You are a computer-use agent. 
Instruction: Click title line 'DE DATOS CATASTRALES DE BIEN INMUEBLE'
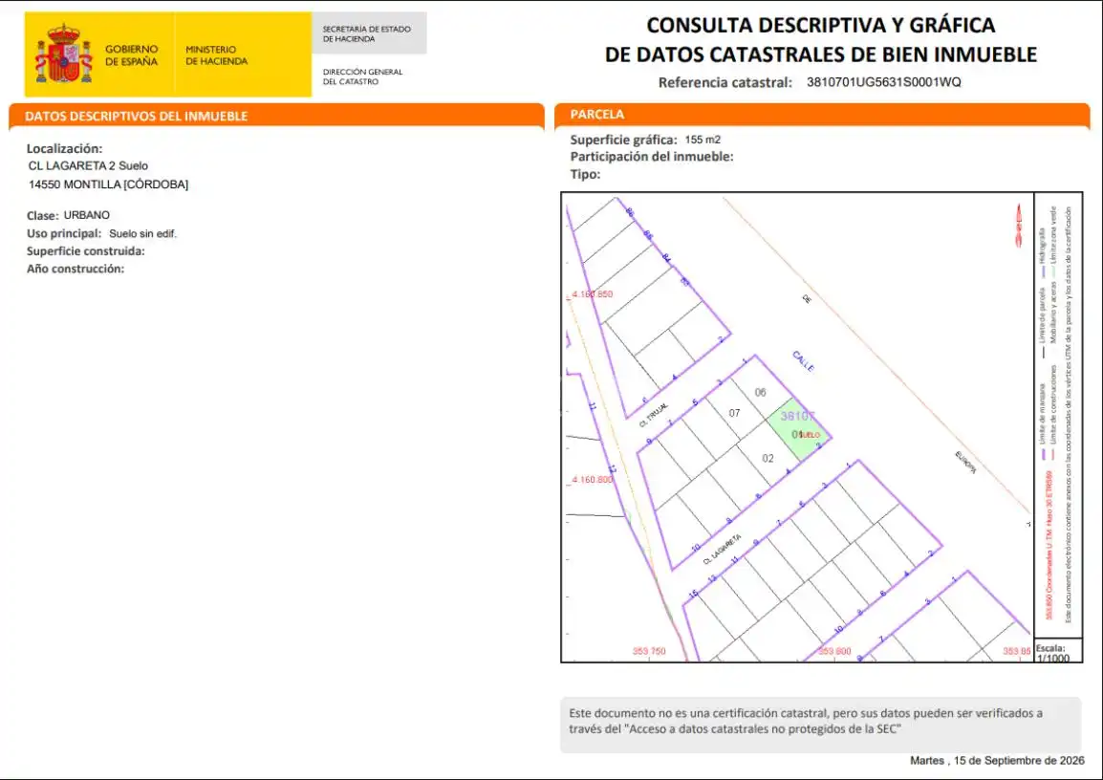(821, 54)
